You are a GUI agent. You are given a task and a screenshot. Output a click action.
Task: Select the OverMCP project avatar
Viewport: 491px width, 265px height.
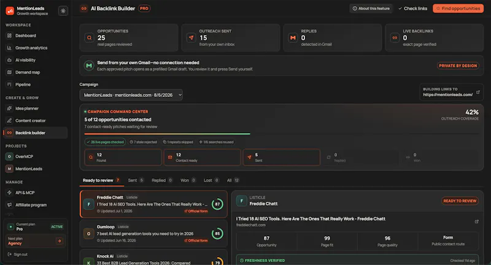(9, 156)
